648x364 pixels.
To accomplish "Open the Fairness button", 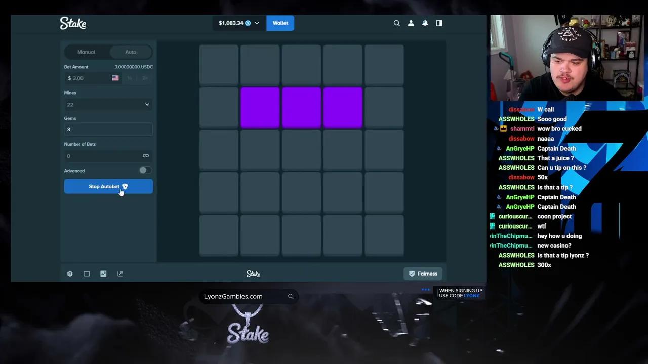I will pos(423,274).
